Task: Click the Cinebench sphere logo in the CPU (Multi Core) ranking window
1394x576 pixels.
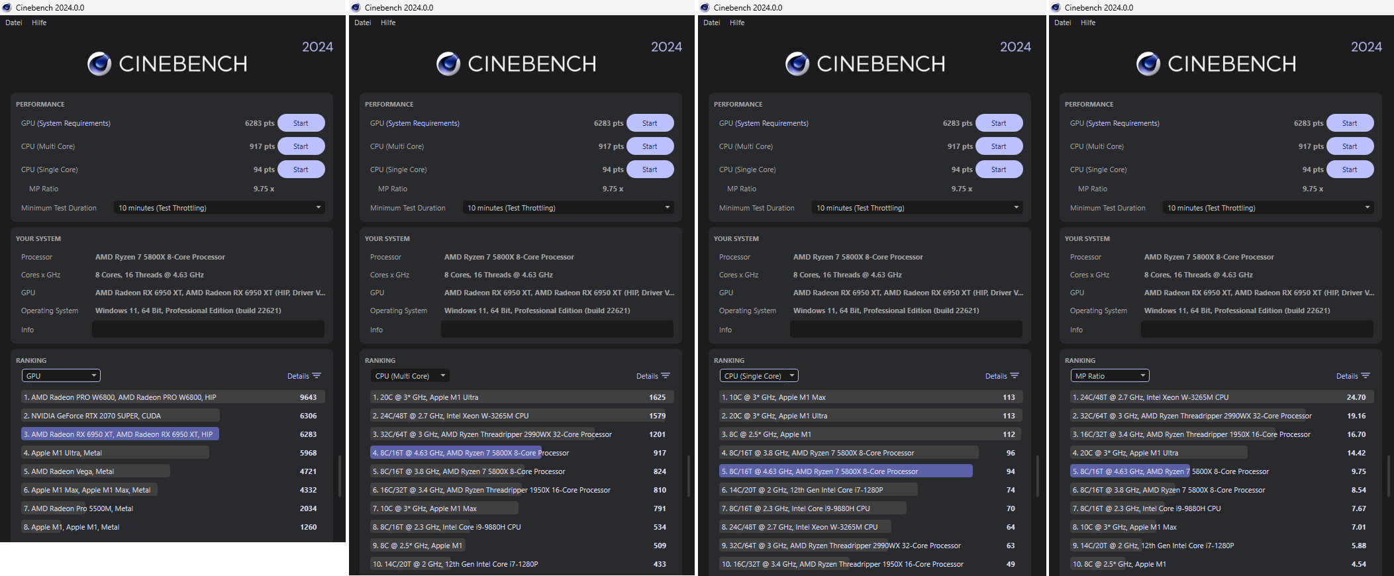Action: [x=448, y=64]
